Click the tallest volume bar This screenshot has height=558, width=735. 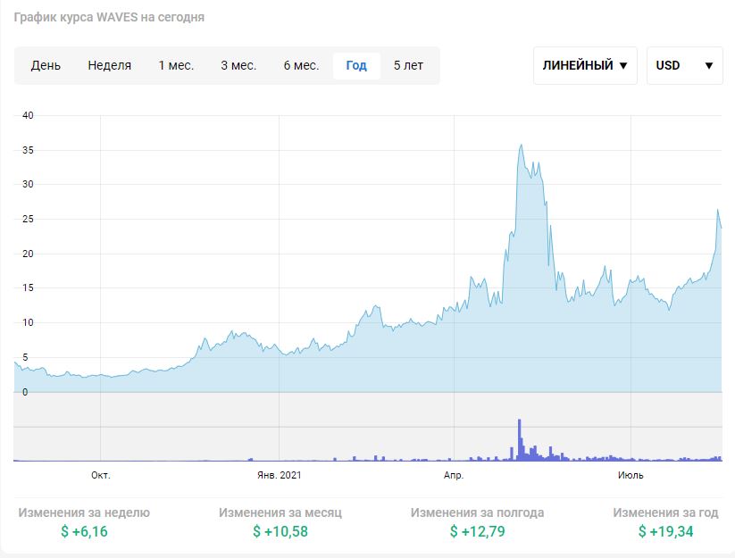519,439
